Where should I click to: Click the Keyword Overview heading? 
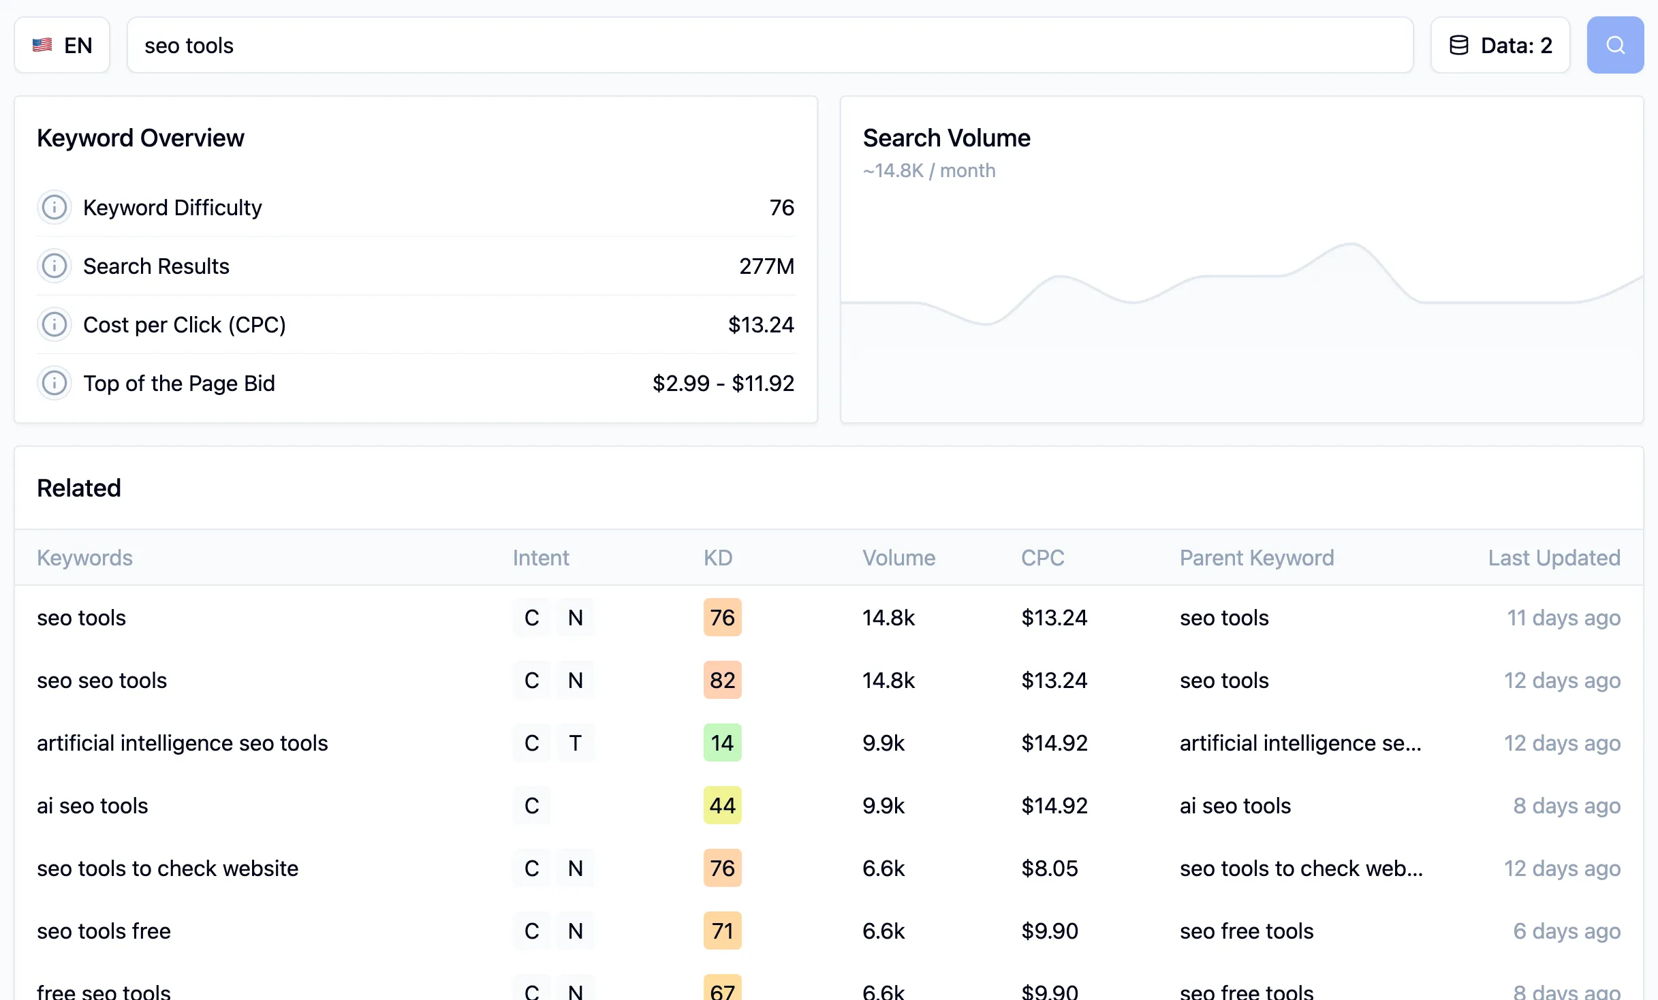coord(140,138)
